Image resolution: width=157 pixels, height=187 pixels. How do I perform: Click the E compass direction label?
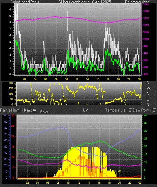pos(148,99)
